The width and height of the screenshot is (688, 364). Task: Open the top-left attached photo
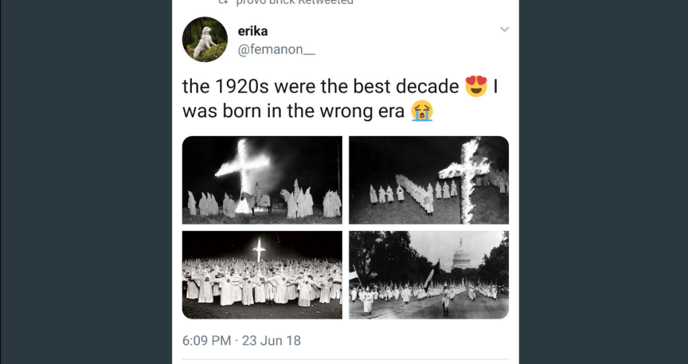(262, 180)
